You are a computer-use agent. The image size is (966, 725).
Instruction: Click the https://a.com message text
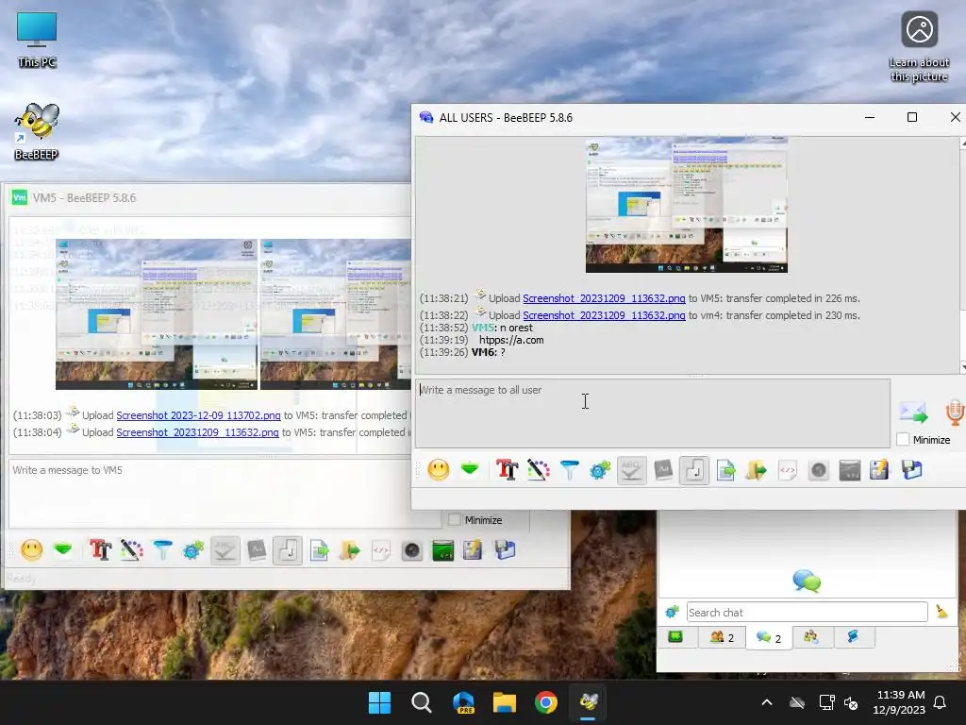(511, 340)
